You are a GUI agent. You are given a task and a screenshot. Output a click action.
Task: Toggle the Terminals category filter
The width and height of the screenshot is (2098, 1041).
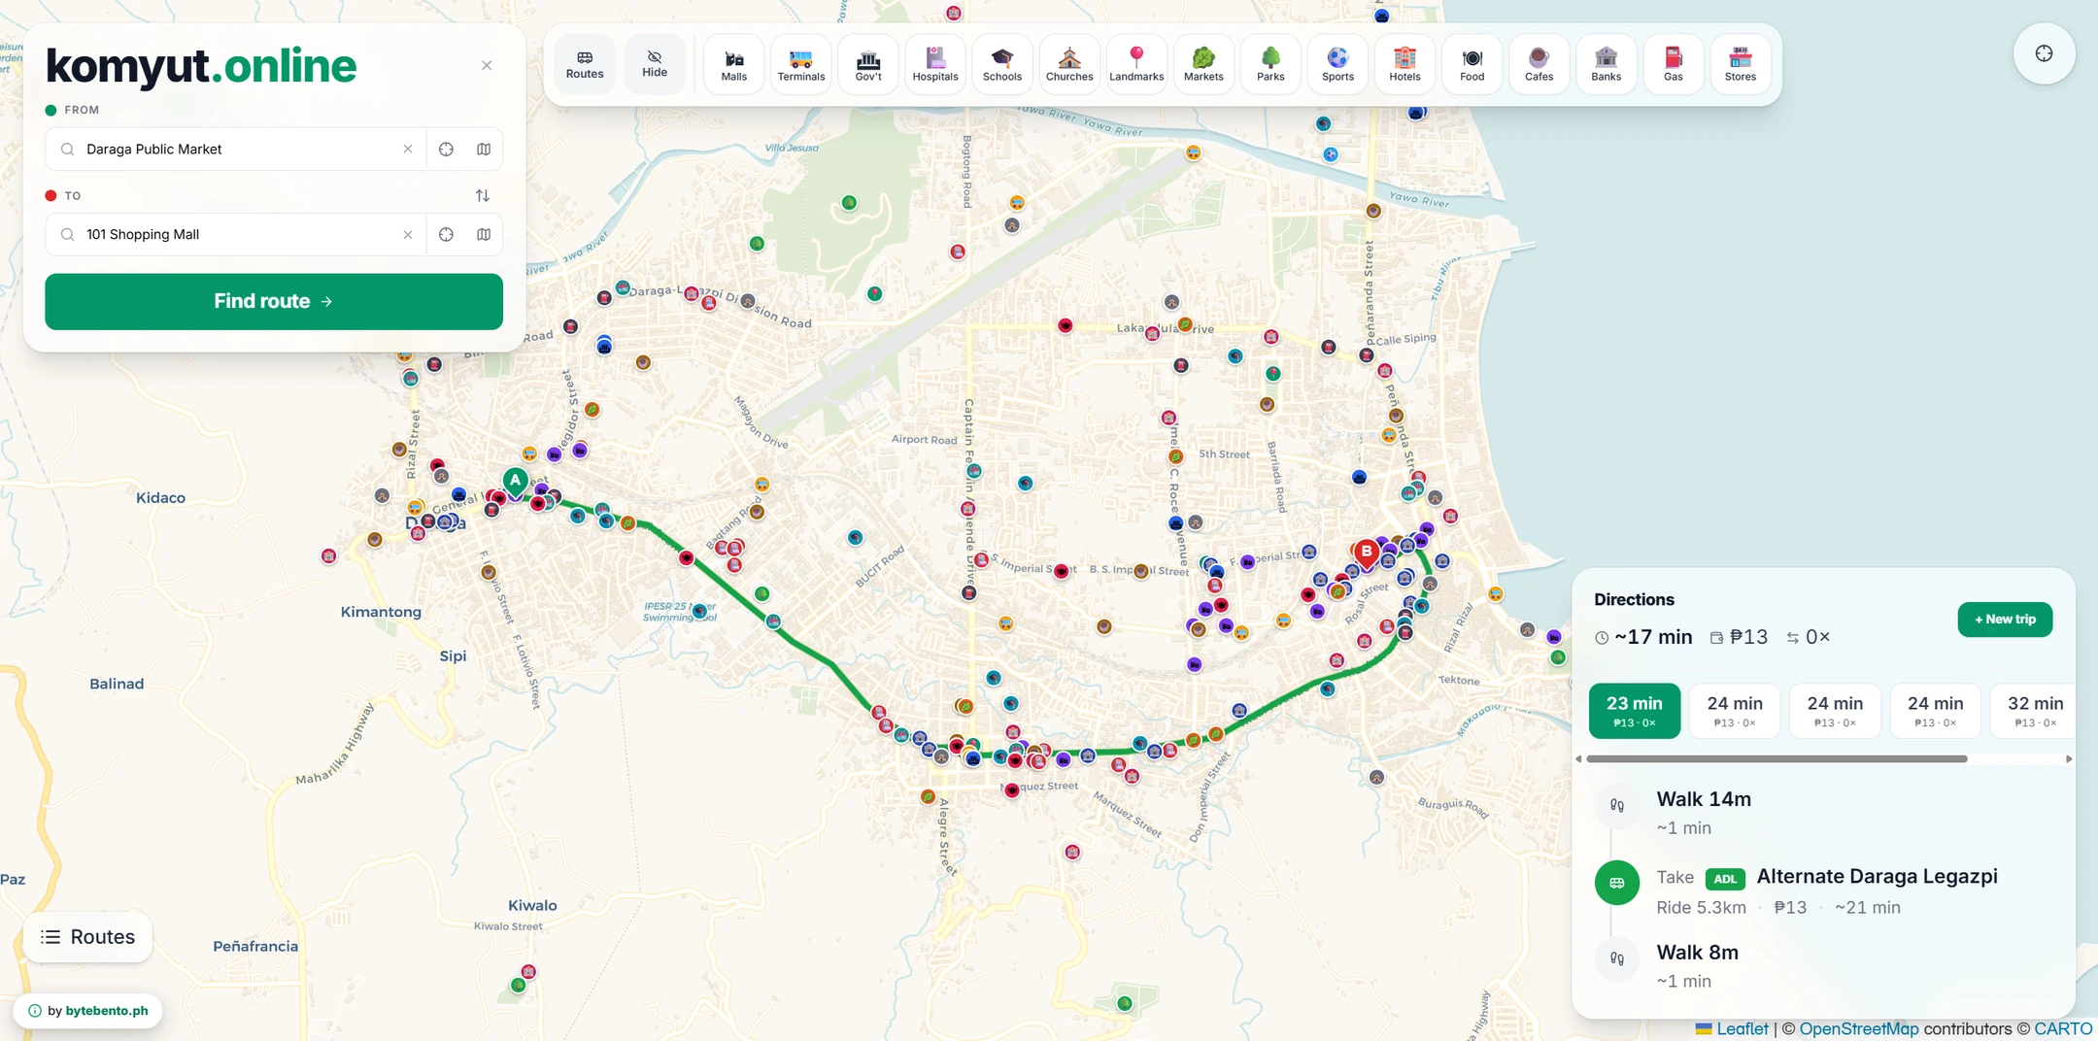pos(801,64)
